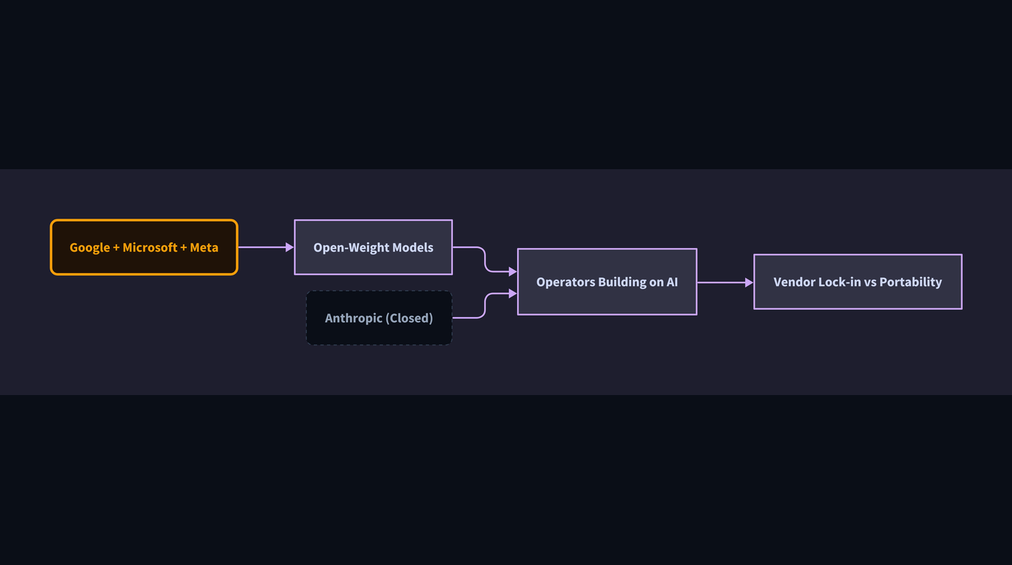Select the Vendor Lock-in vs Portability node
This screenshot has height=565, width=1012.
pyautogui.click(x=858, y=282)
